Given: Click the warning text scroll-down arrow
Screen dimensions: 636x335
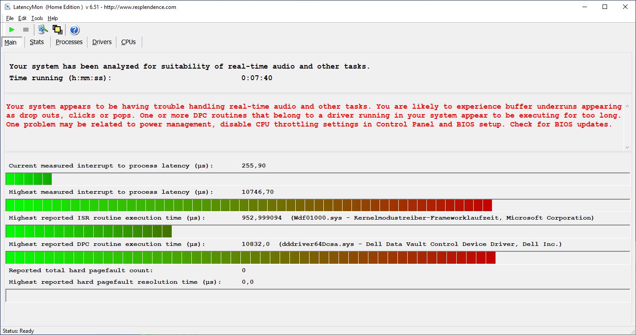Looking at the screenshot, I should [x=628, y=147].
